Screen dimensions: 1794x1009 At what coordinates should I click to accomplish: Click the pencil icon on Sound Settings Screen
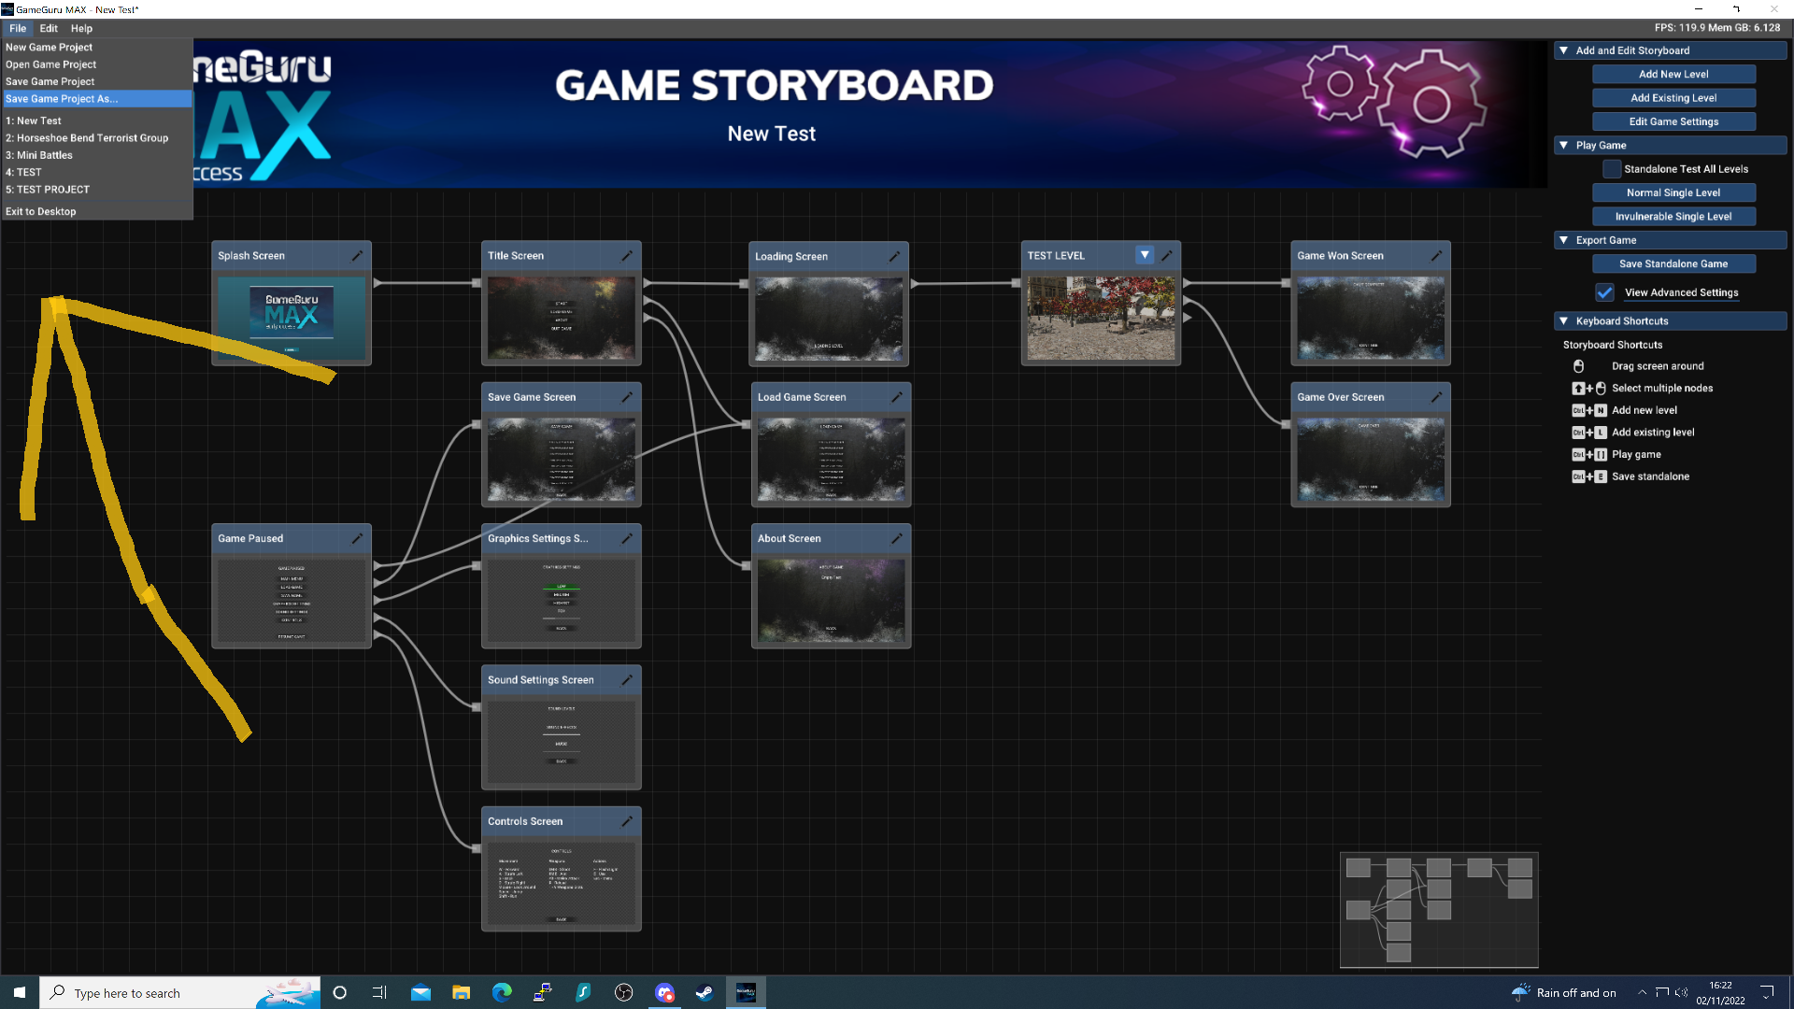[x=626, y=680]
